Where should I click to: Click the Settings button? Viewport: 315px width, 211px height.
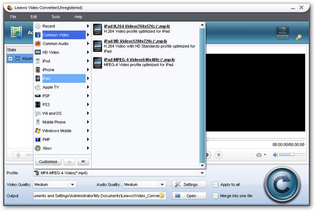189,185
